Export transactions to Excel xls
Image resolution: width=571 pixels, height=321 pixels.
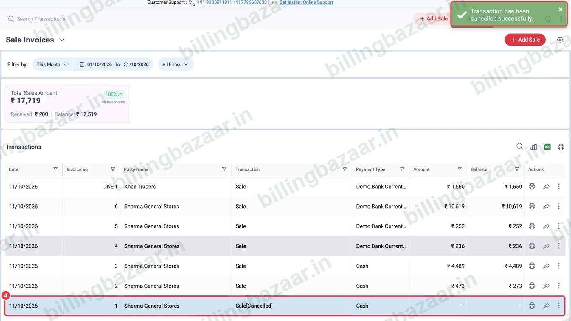(547, 147)
